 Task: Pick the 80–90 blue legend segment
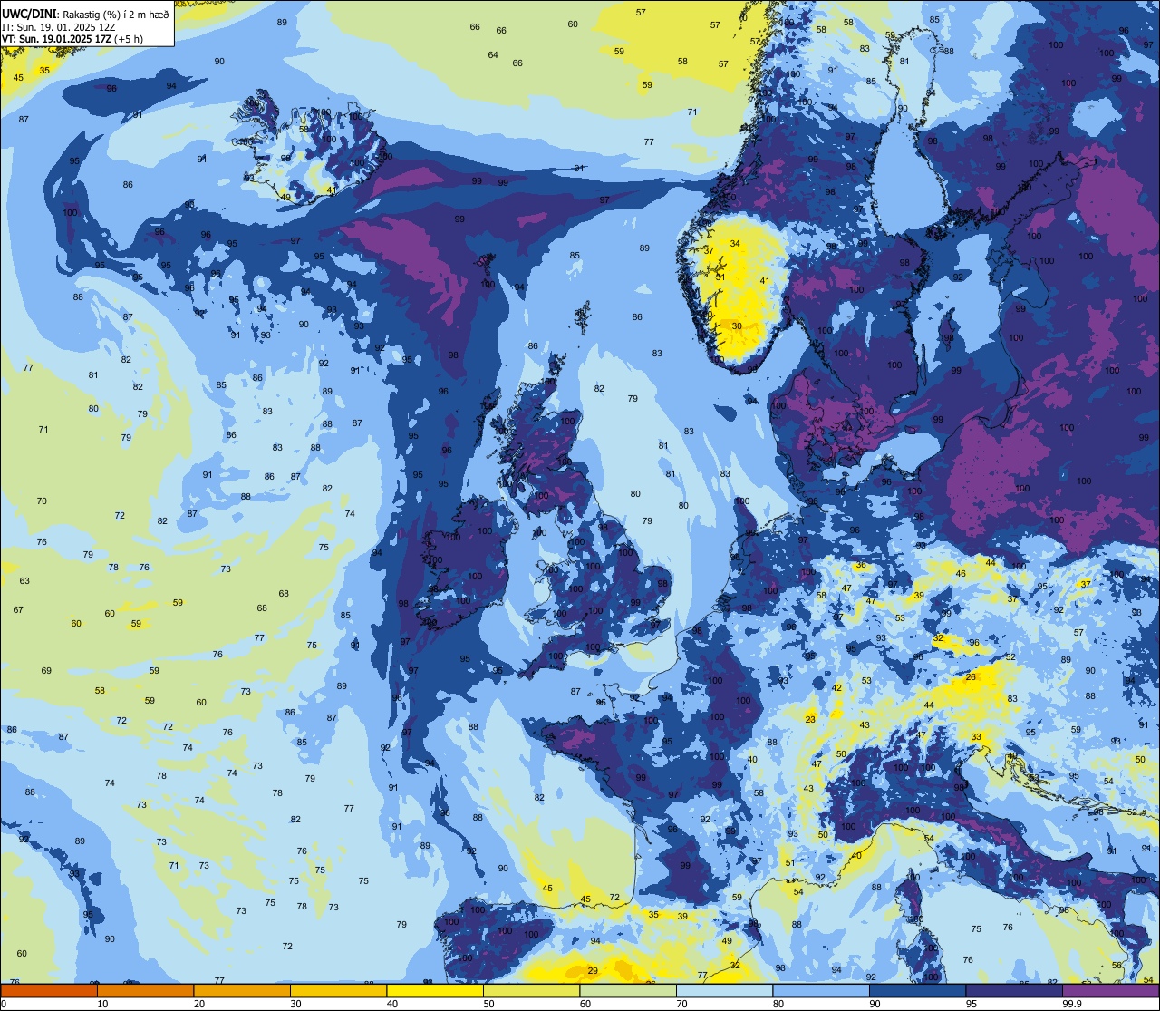821,990
